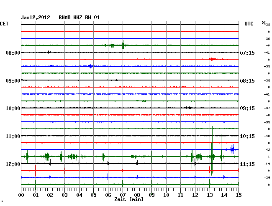Click the 11:15 UTC time label
Image resolution: width=272 pixels, height=206 pixels.
click(247, 164)
